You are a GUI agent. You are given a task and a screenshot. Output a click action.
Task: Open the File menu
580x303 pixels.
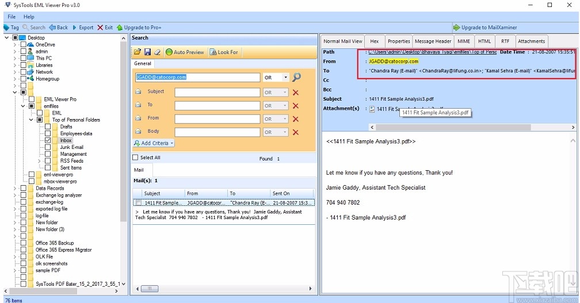[x=12, y=17]
